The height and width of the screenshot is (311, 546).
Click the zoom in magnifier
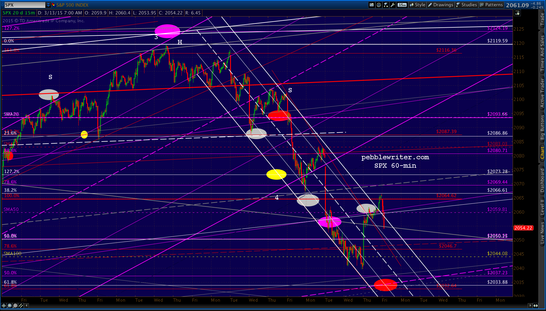[9, 306]
